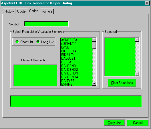151x129 pixels.
Task: Cancel the dialog
Action: click(138, 123)
